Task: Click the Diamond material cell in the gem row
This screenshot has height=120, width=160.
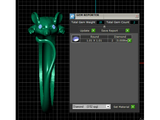Action: 120,37
